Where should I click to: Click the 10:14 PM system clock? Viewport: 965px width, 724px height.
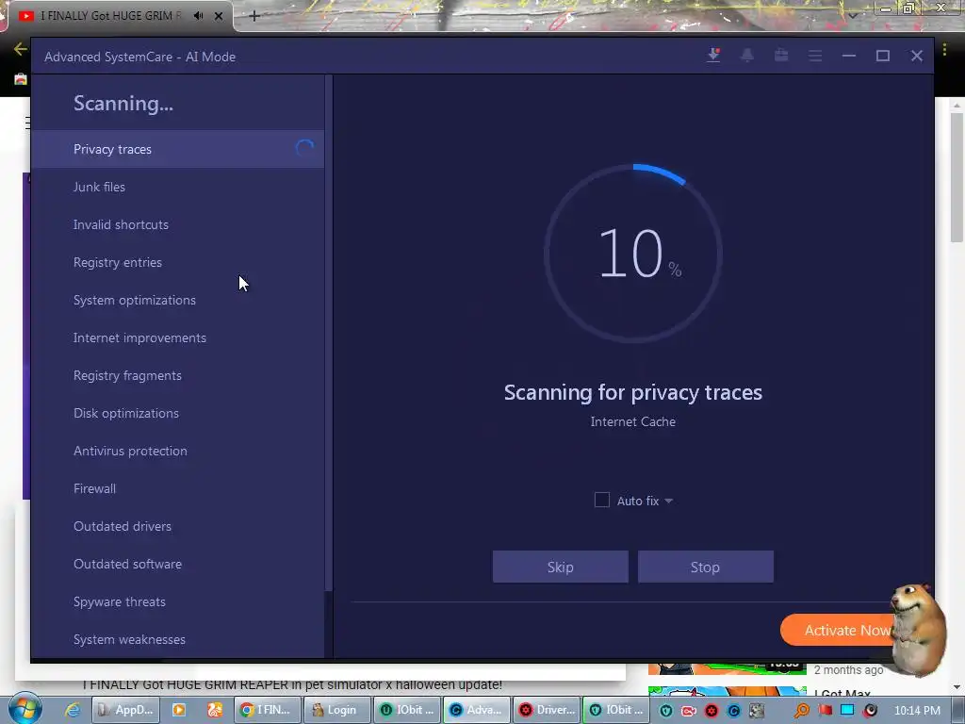click(x=917, y=711)
